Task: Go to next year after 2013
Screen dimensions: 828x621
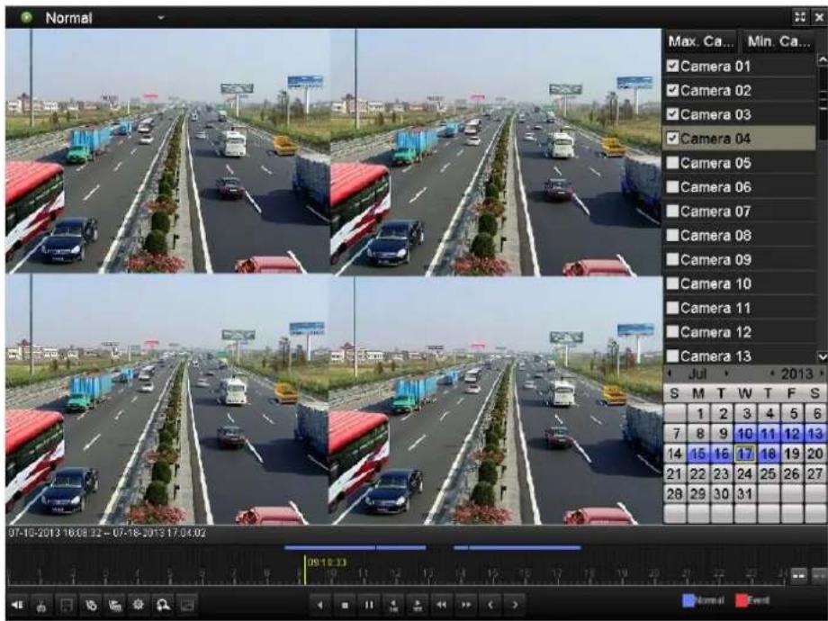Action: point(822,373)
